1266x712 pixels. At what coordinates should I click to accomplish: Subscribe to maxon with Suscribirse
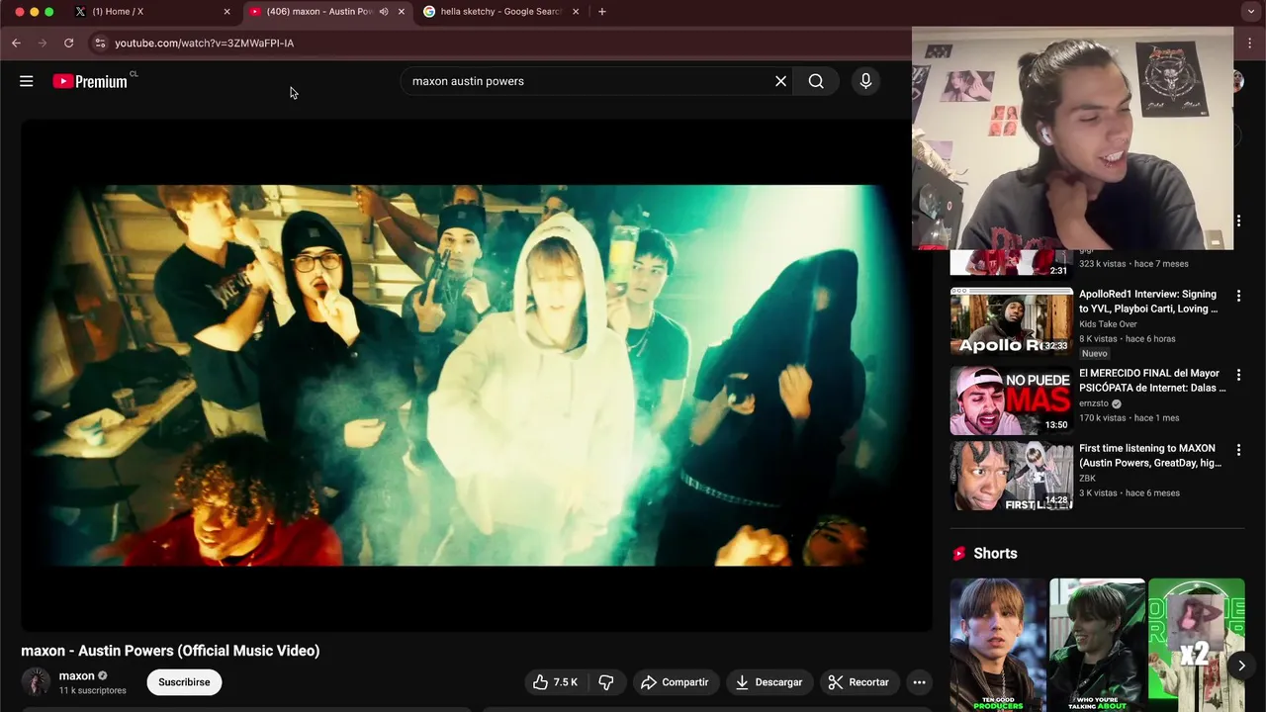(x=184, y=682)
